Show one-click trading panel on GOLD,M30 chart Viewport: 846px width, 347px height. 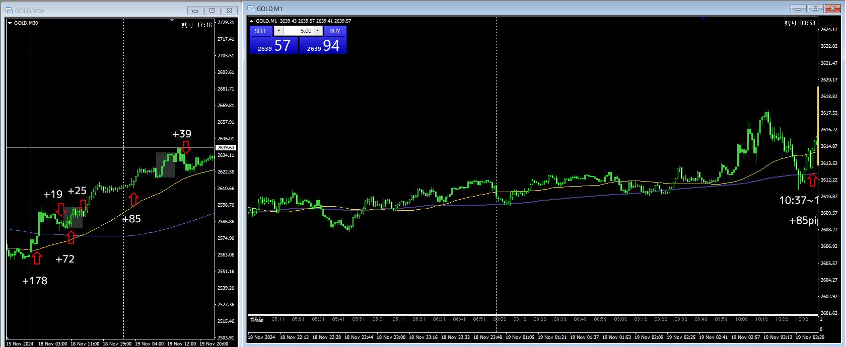tap(10, 23)
